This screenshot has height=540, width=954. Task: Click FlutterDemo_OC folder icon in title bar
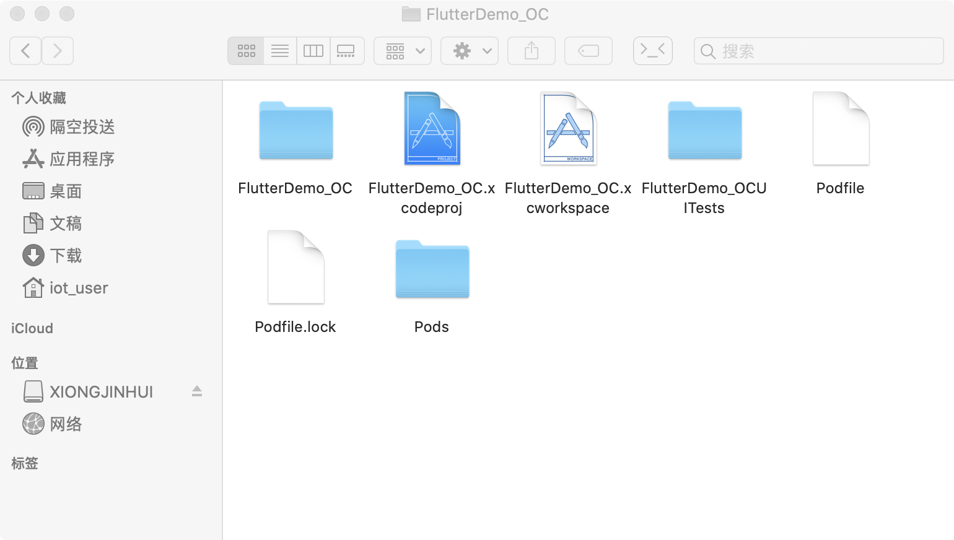point(411,14)
